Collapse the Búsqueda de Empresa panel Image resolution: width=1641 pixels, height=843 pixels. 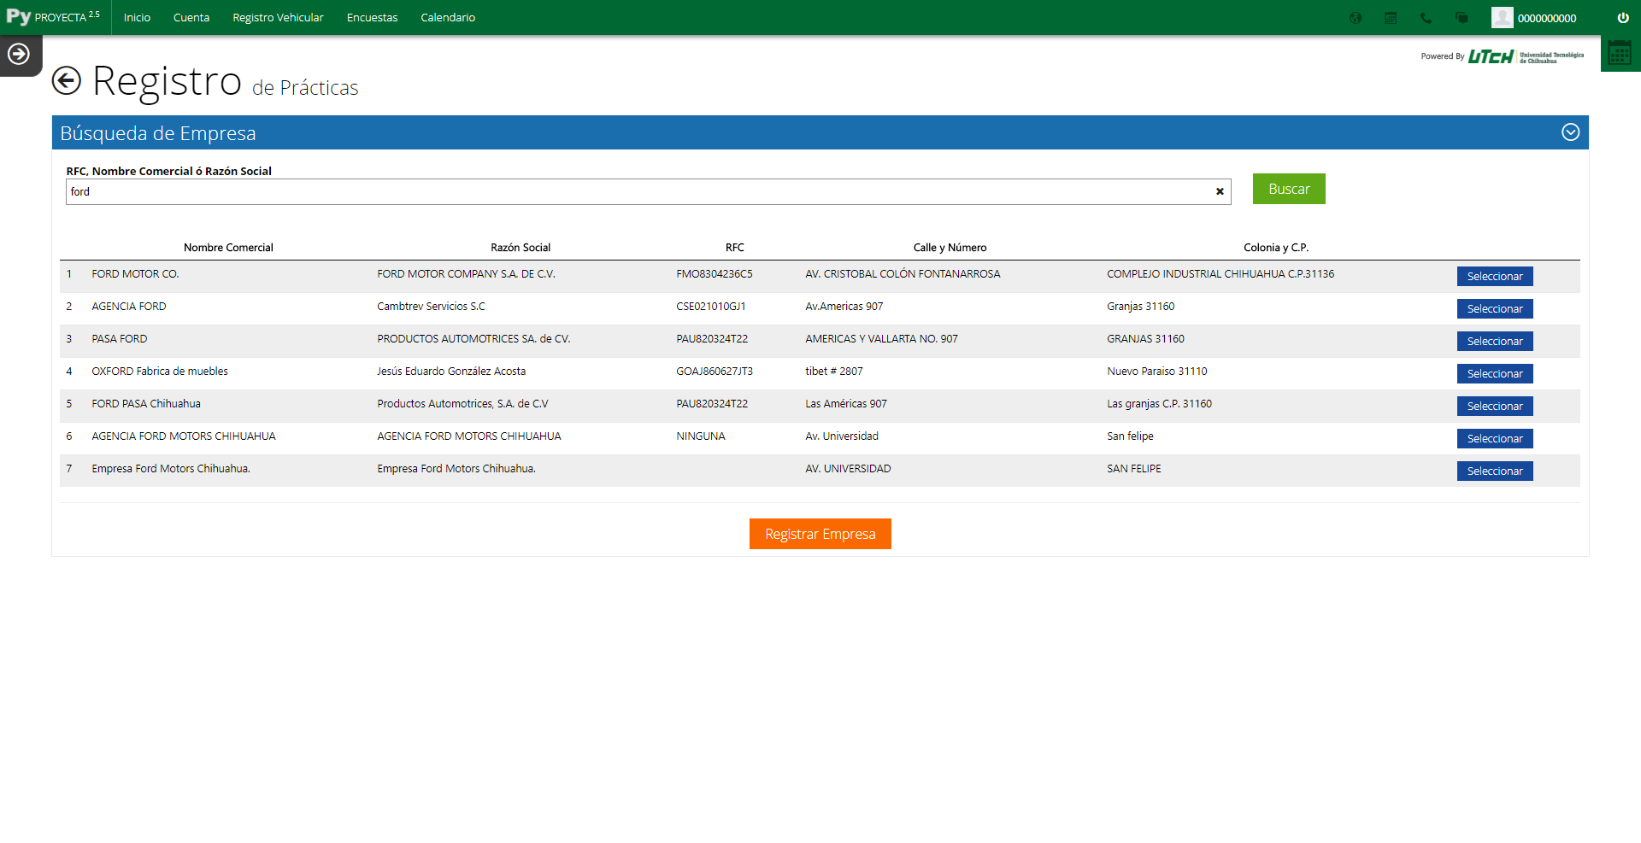[1570, 132]
